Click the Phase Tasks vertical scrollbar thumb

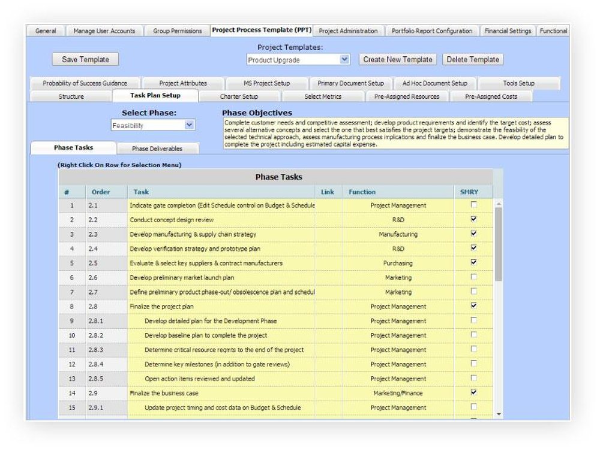[x=498, y=244]
